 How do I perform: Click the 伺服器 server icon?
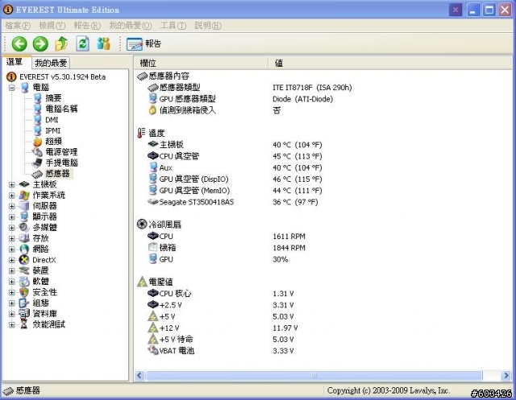pos(24,206)
